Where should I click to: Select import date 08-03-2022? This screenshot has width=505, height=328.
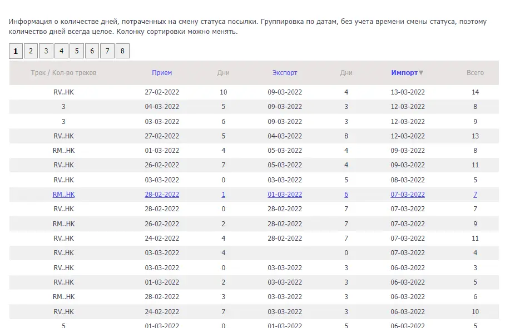pos(408,180)
